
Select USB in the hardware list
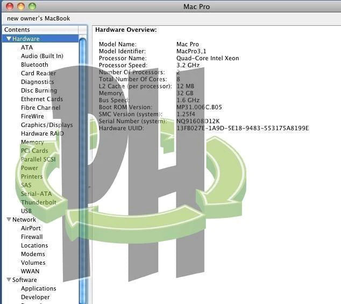pos(26,211)
